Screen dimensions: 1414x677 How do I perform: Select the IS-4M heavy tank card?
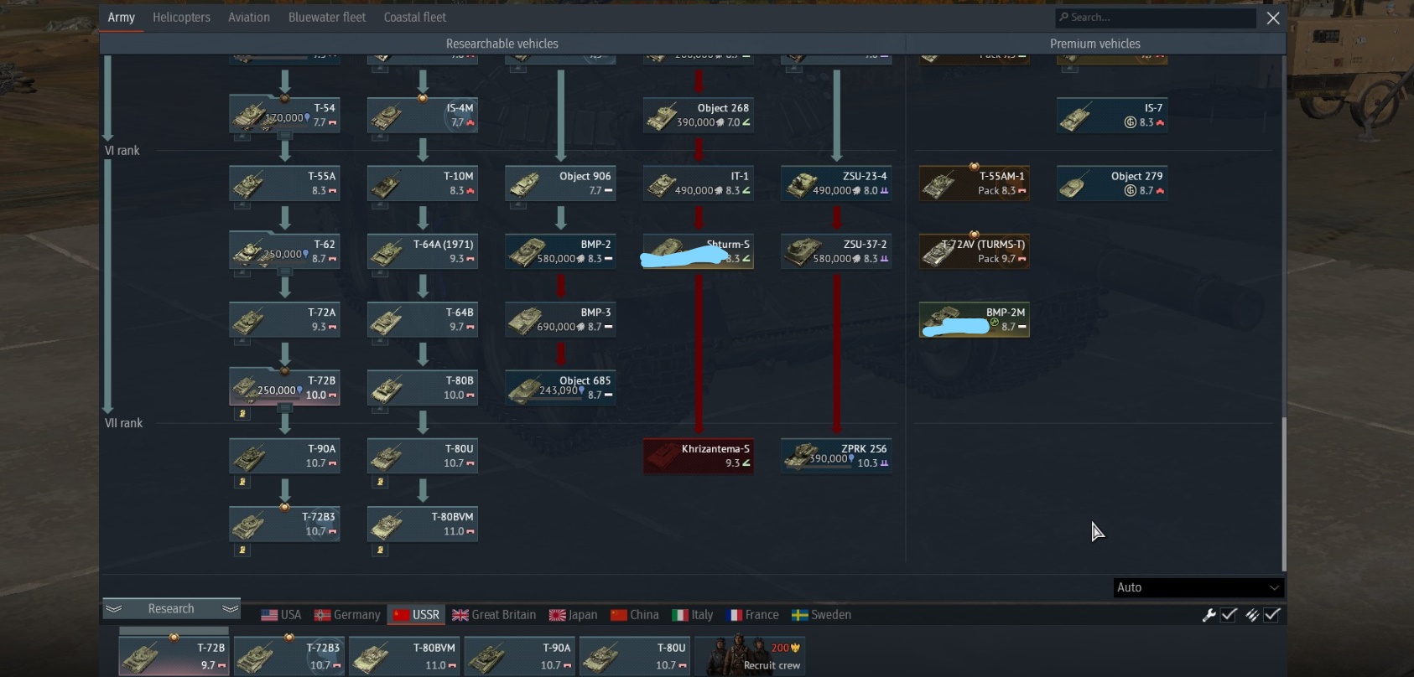point(423,116)
